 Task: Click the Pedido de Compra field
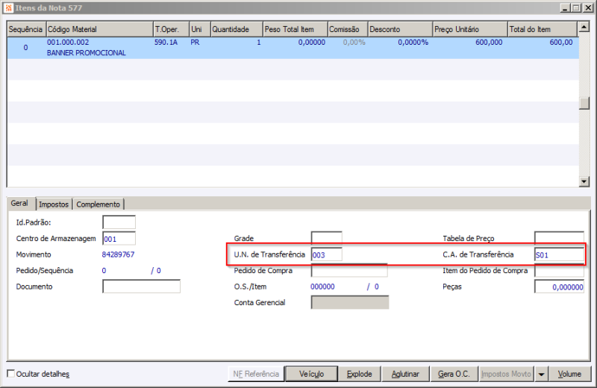click(x=349, y=270)
